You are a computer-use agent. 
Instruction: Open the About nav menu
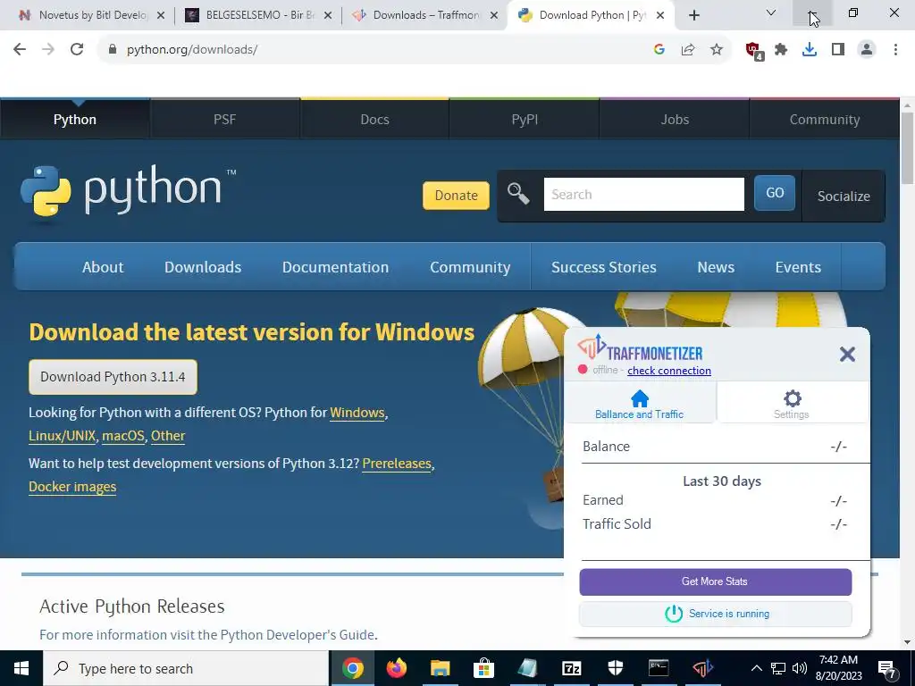pyautogui.click(x=103, y=267)
